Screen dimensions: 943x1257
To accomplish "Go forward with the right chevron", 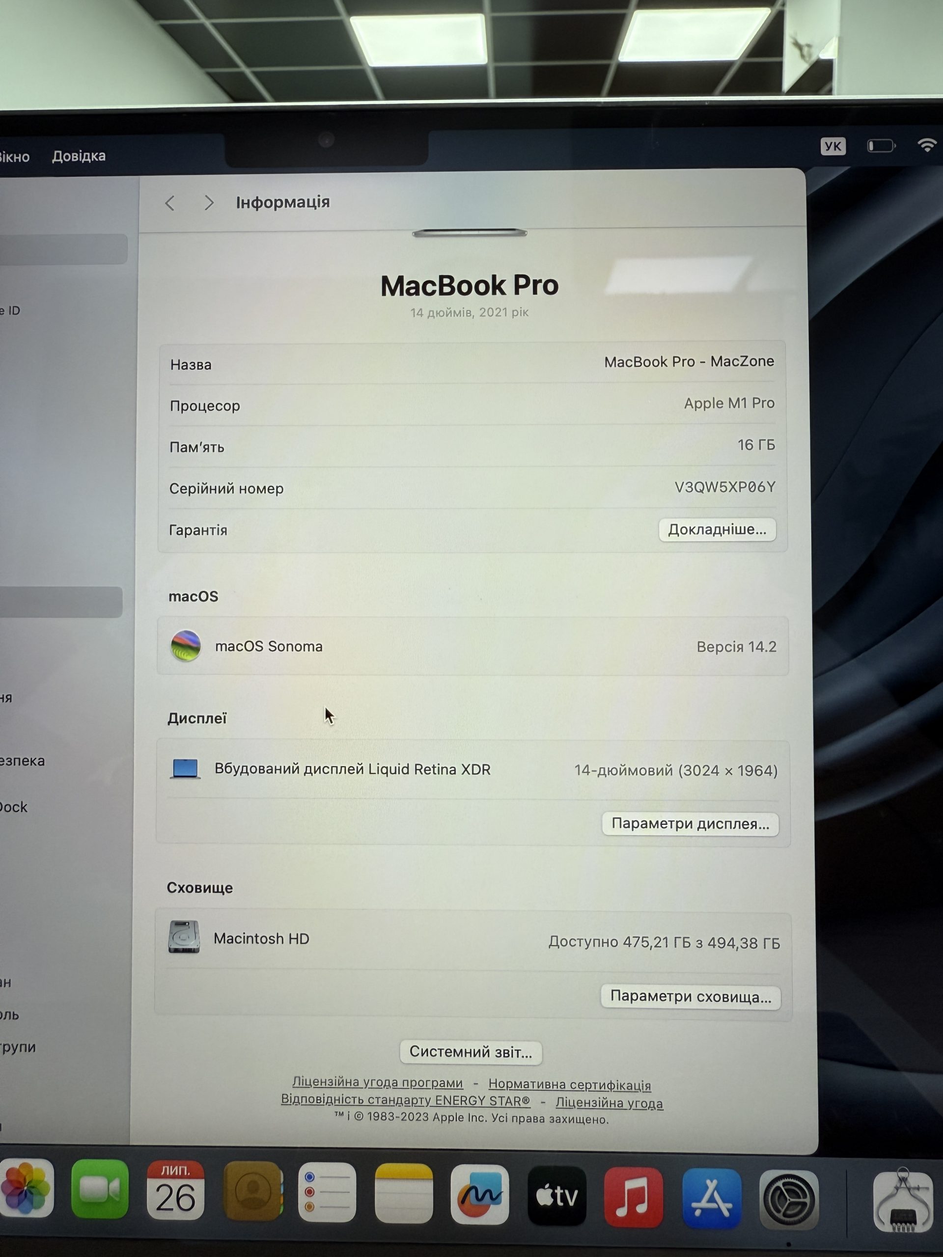I will tap(209, 202).
